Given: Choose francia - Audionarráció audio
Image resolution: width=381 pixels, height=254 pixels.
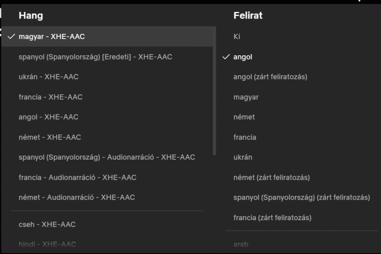Looking at the screenshot, I should [77, 177].
